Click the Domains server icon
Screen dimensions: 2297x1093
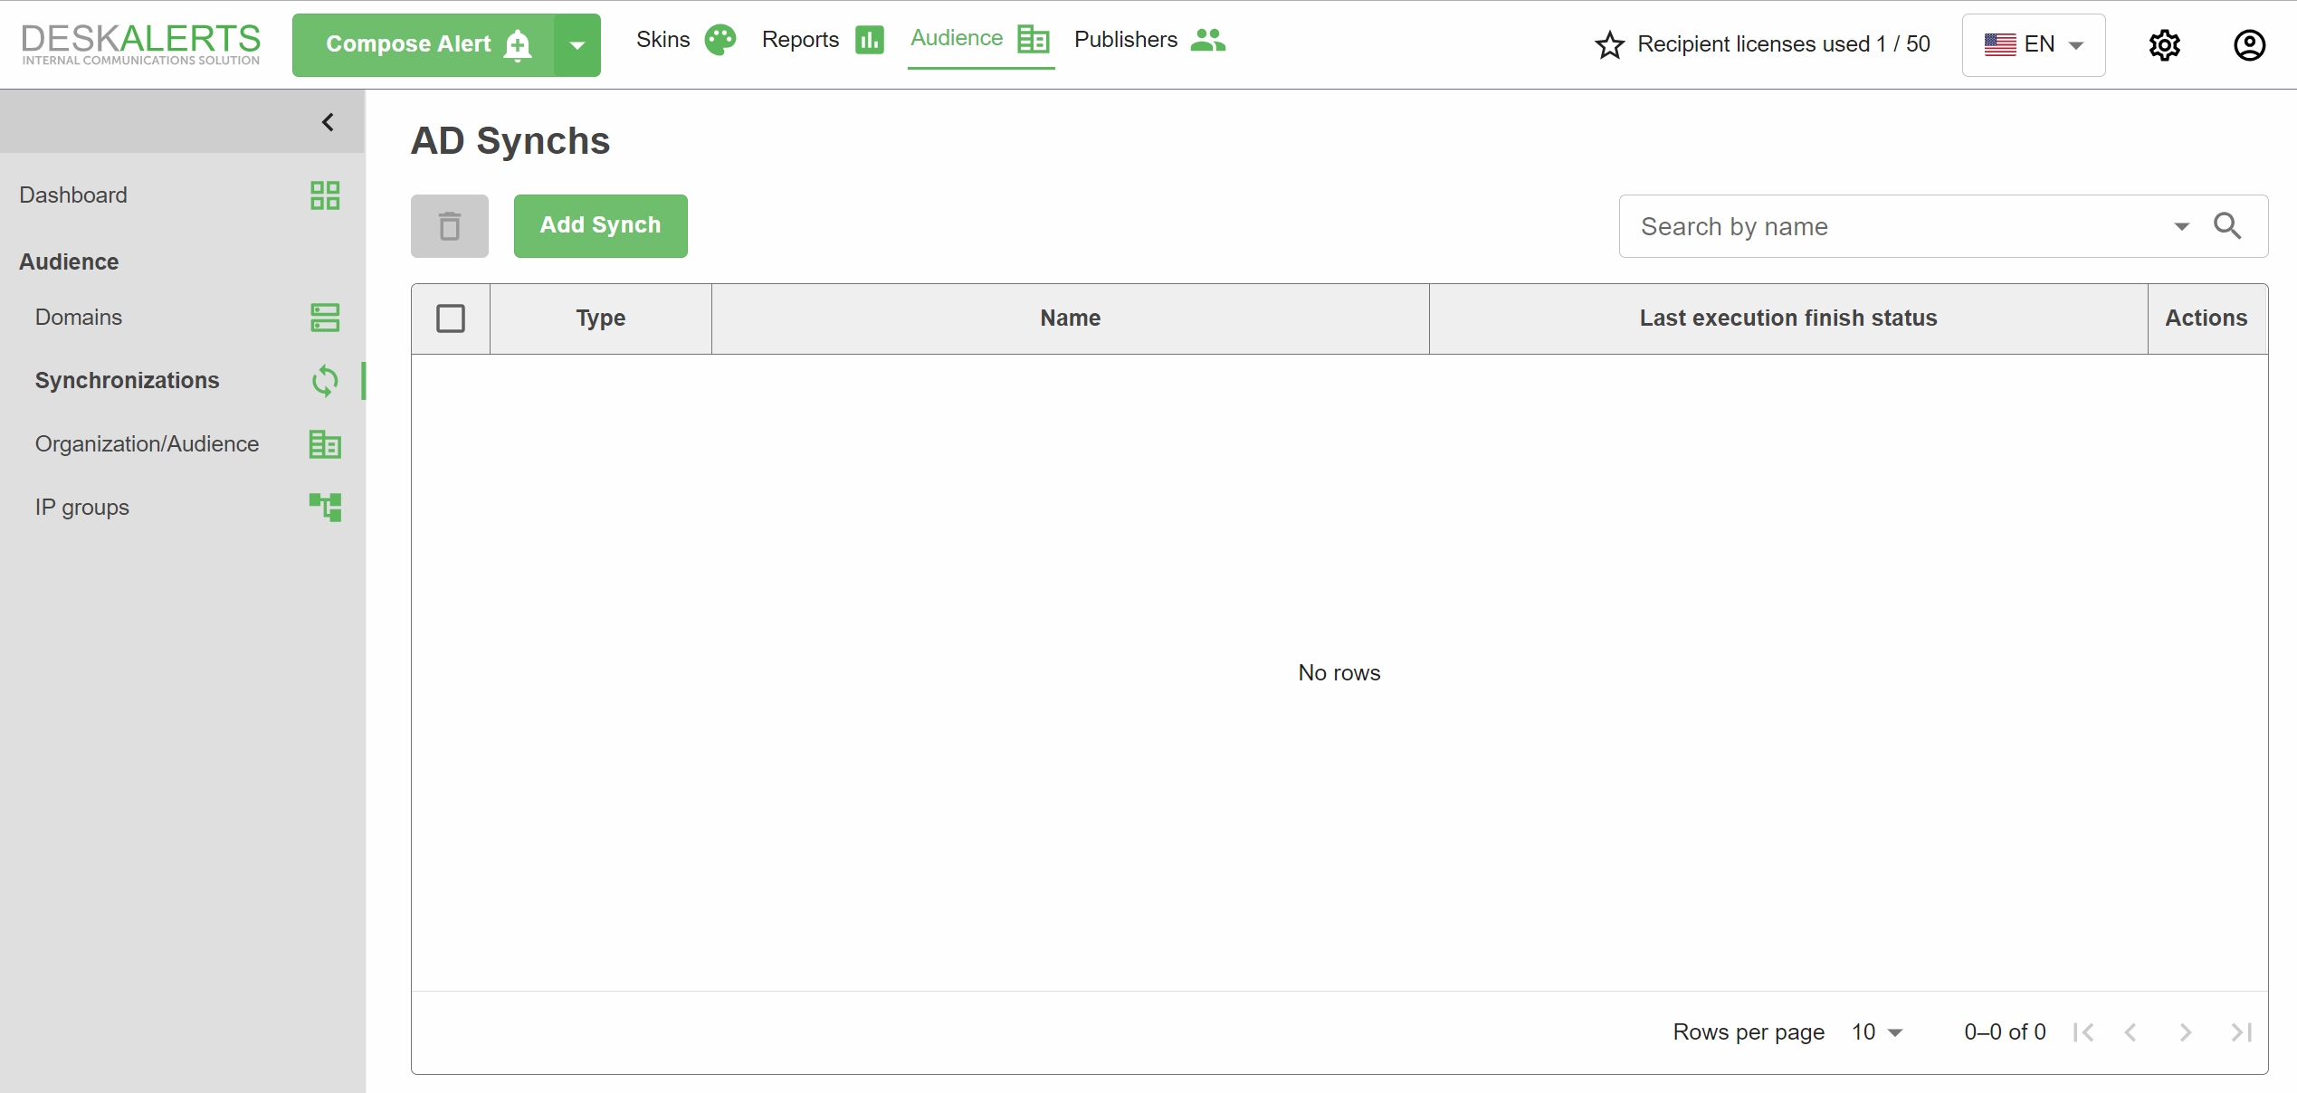[325, 318]
